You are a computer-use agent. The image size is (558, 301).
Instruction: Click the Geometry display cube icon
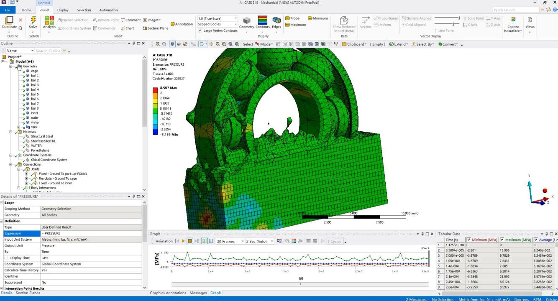click(246, 20)
